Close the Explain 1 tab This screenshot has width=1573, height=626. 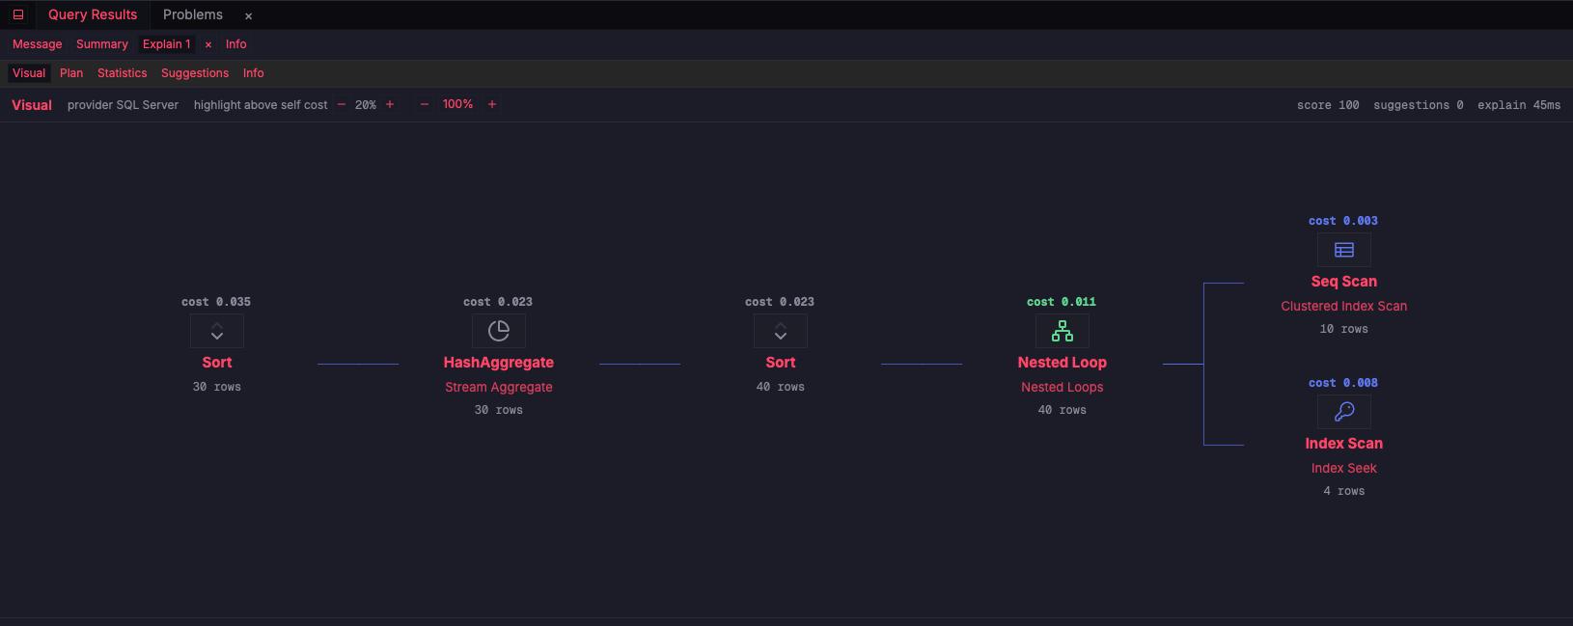[x=208, y=45]
